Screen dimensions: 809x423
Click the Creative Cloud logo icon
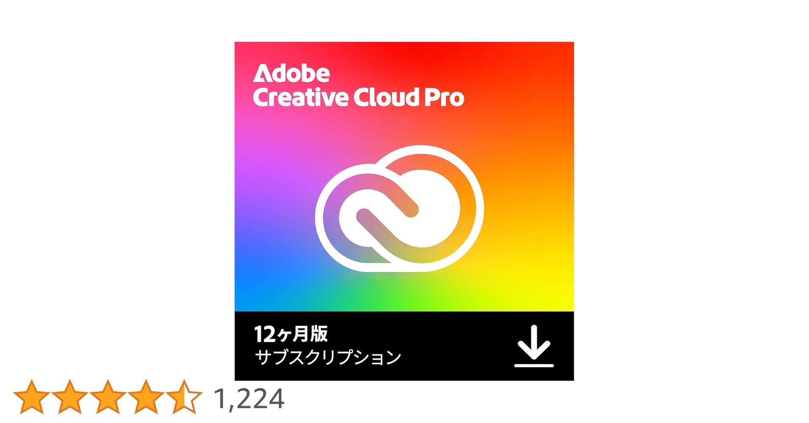pos(399,209)
